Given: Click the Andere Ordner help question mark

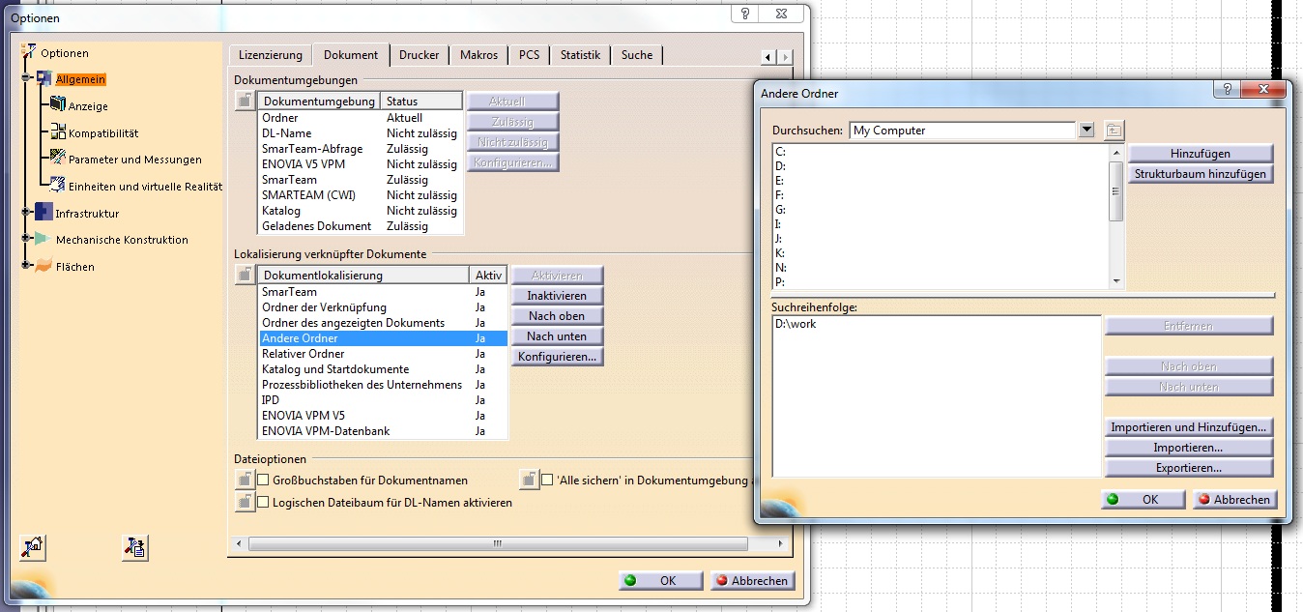Looking at the screenshot, I should (1228, 90).
